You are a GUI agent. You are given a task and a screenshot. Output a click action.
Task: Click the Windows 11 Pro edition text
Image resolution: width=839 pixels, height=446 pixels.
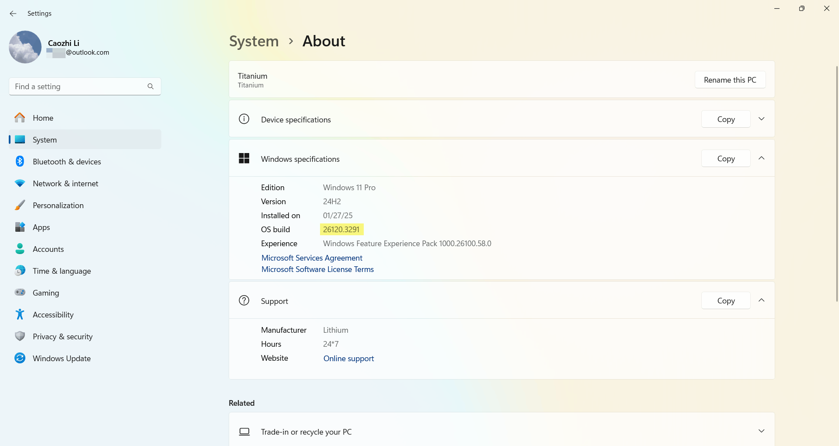(x=349, y=188)
